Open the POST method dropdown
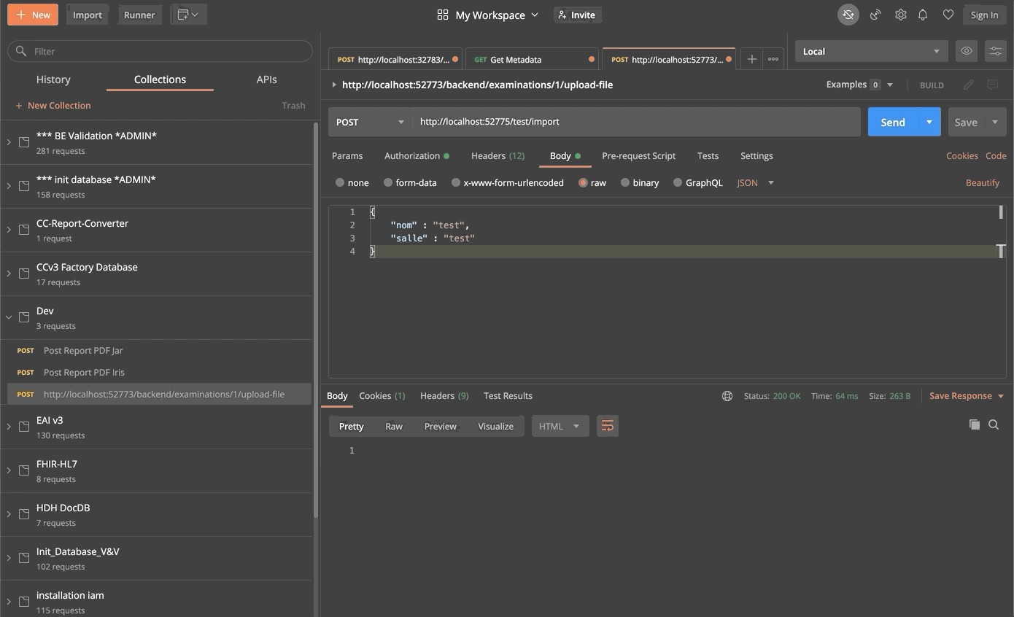The image size is (1014, 617). click(x=369, y=122)
